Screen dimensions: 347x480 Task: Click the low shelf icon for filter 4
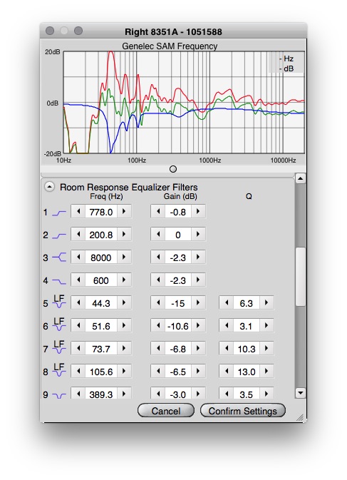59,281
